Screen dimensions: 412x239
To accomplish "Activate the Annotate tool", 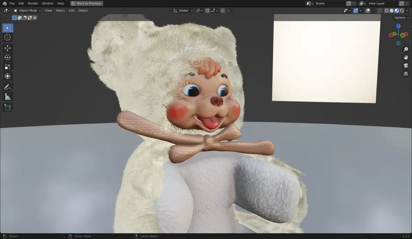I will (8, 87).
